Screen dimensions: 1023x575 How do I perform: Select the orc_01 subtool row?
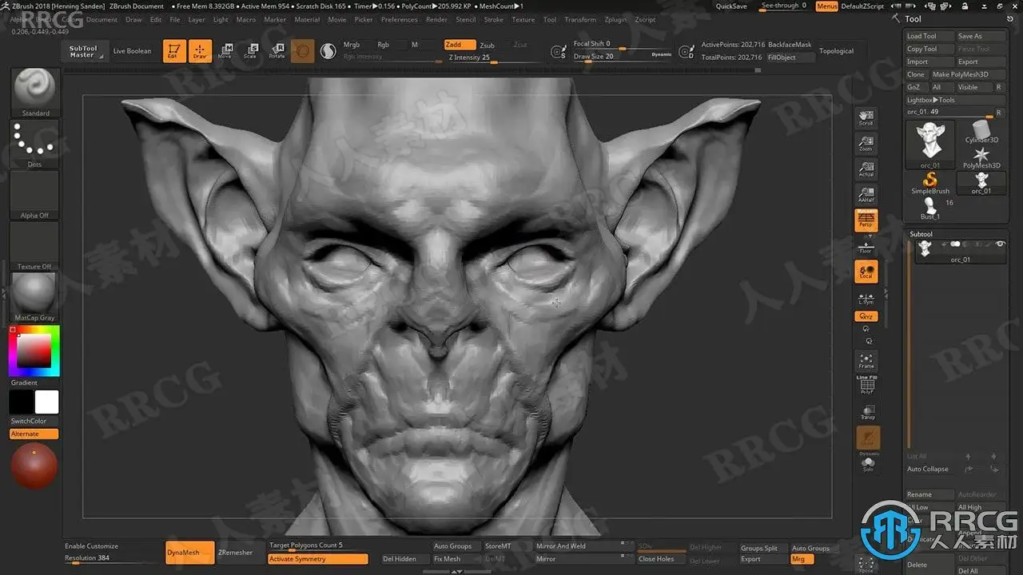[x=959, y=250]
